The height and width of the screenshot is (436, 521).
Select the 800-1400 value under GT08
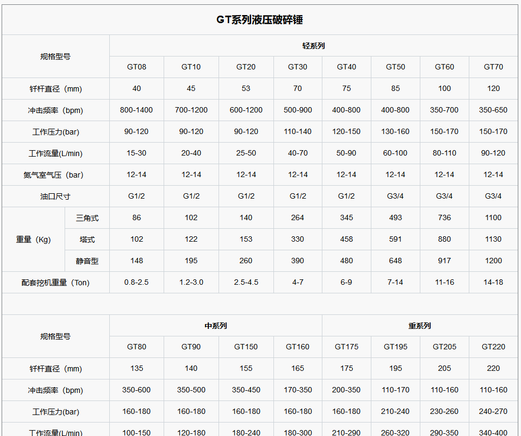coord(136,110)
